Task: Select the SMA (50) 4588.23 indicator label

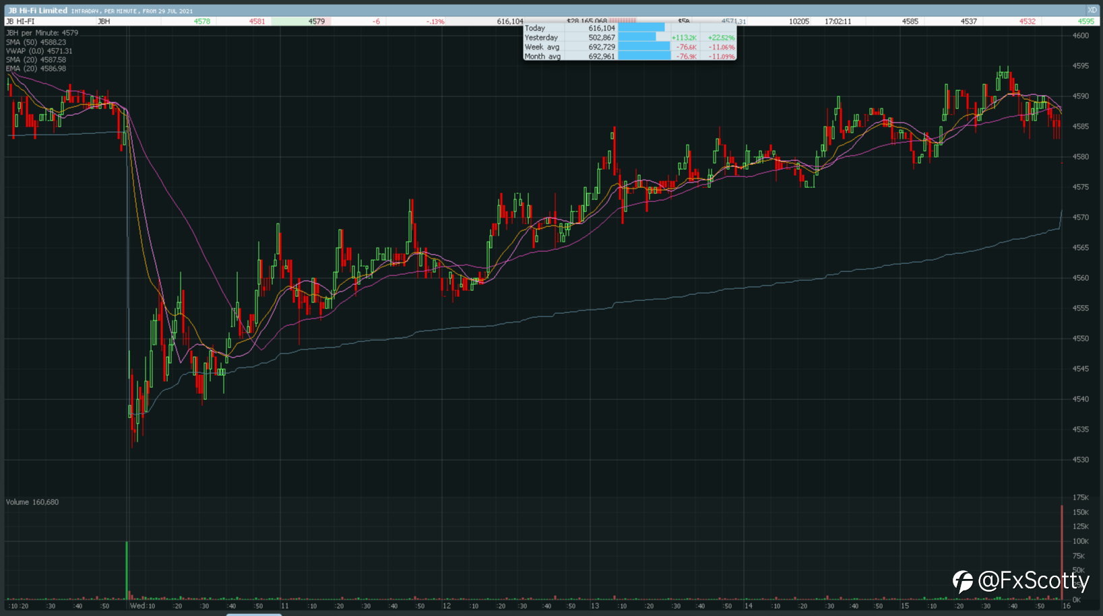Action: (x=36, y=42)
